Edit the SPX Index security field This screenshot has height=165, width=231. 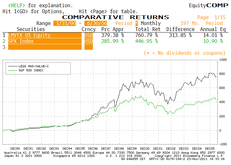(45, 41)
